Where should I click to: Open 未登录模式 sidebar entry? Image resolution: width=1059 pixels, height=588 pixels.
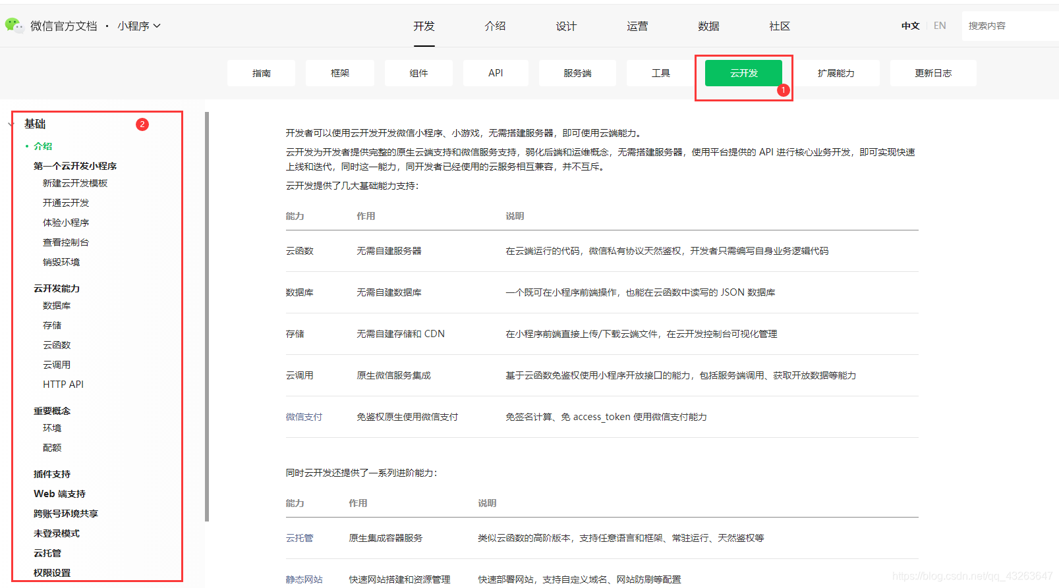[57, 533]
